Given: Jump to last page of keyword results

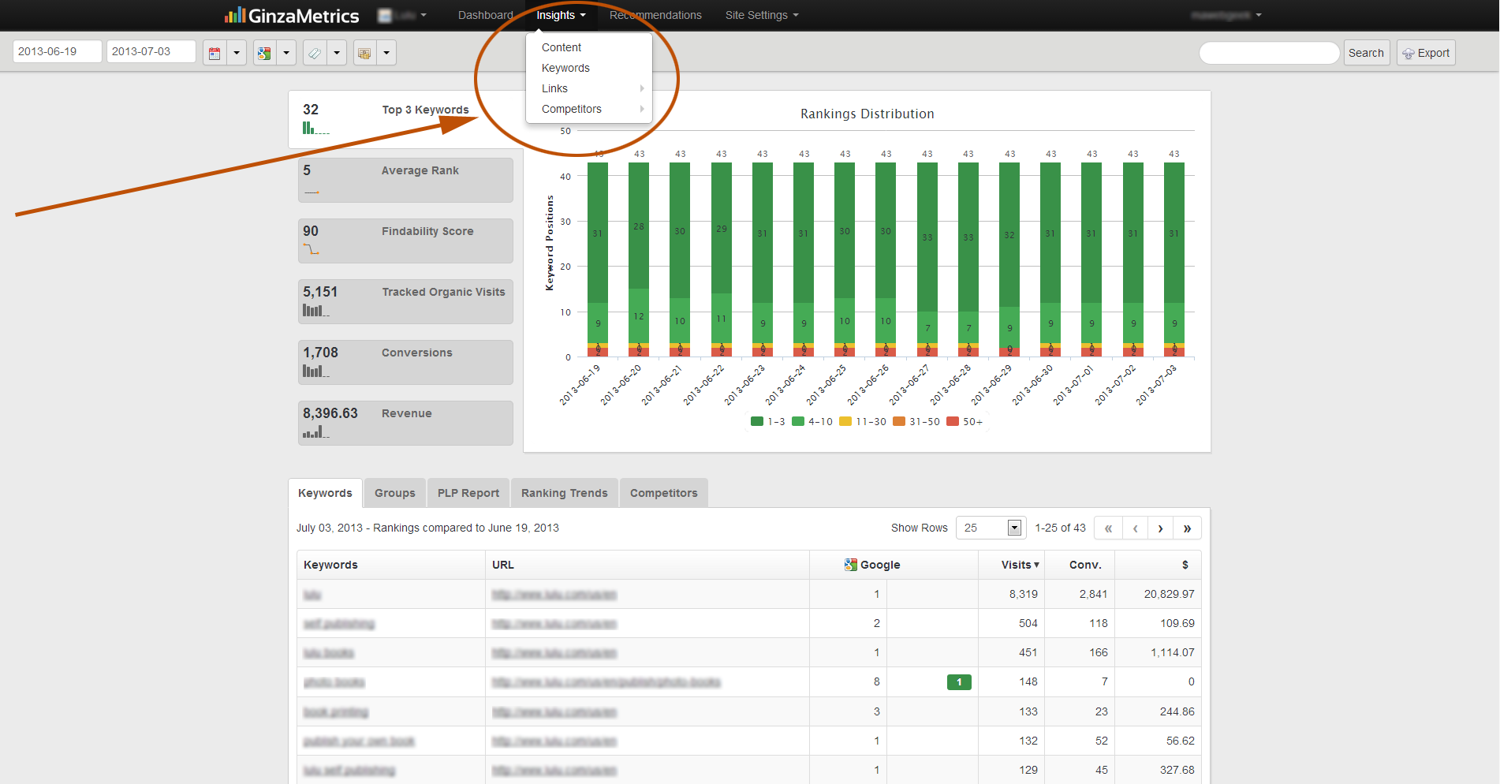Looking at the screenshot, I should click(1187, 528).
